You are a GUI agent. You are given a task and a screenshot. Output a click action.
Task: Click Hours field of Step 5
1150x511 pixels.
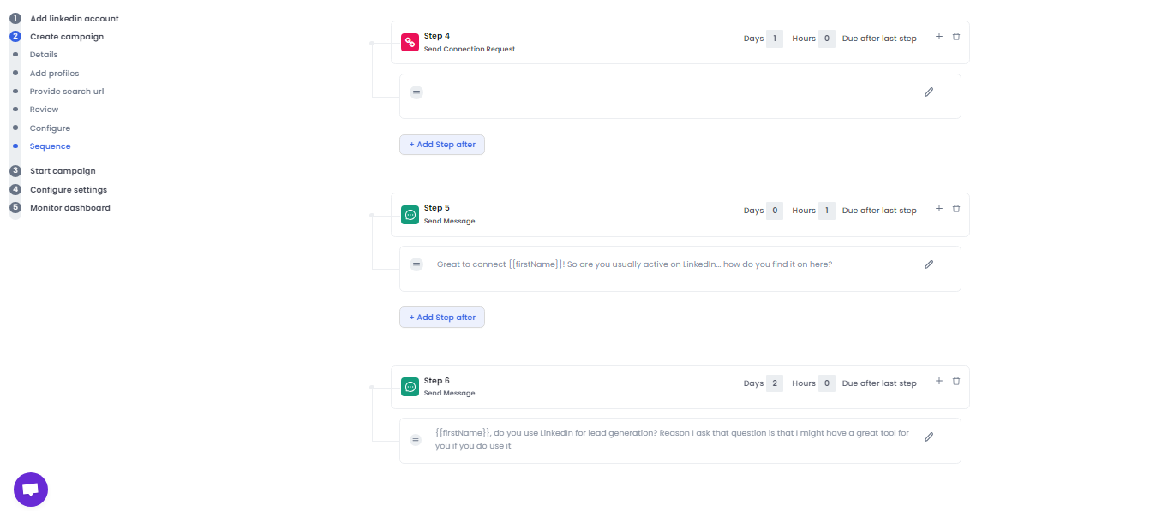click(x=826, y=211)
